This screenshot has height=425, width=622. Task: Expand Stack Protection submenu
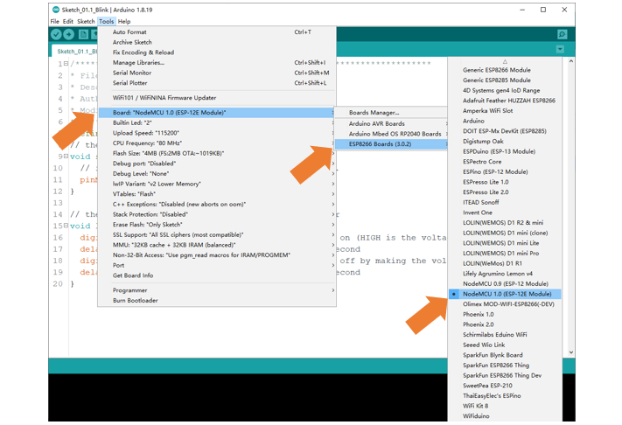[217, 214]
